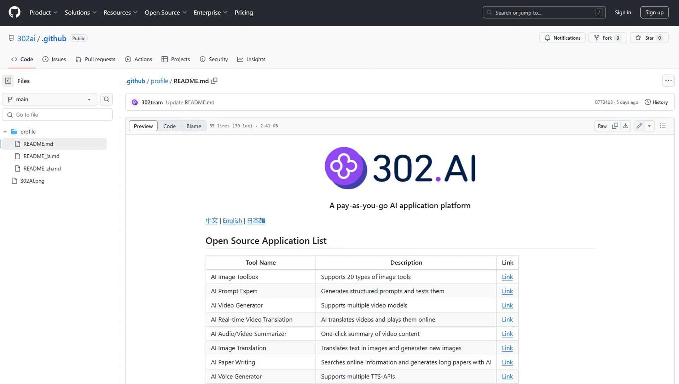Open the 302ai owner link

(27, 39)
